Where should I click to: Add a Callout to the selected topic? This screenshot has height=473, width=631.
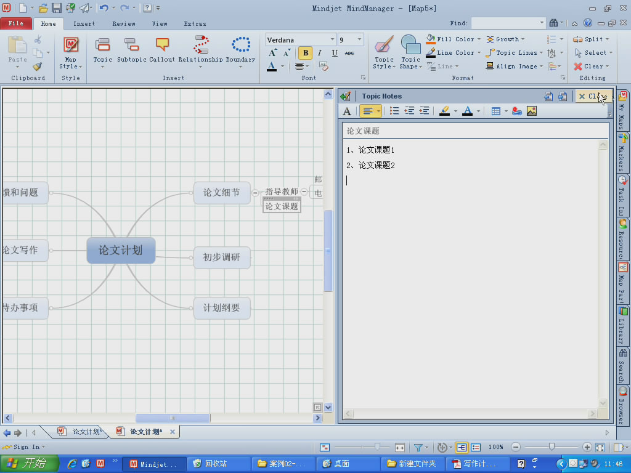(x=162, y=51)
